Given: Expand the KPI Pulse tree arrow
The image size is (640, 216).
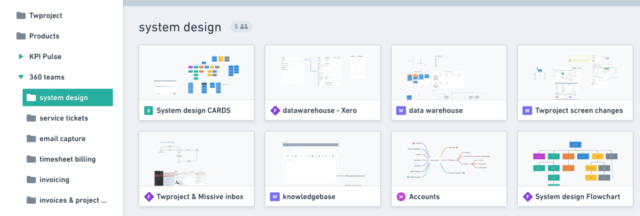Looking at the screenshot, I should point(21,57).
